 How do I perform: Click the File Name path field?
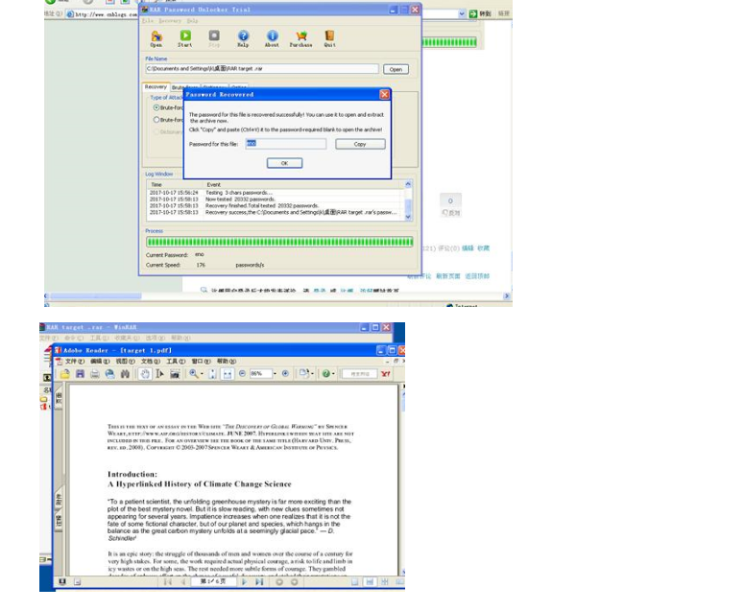262,69
